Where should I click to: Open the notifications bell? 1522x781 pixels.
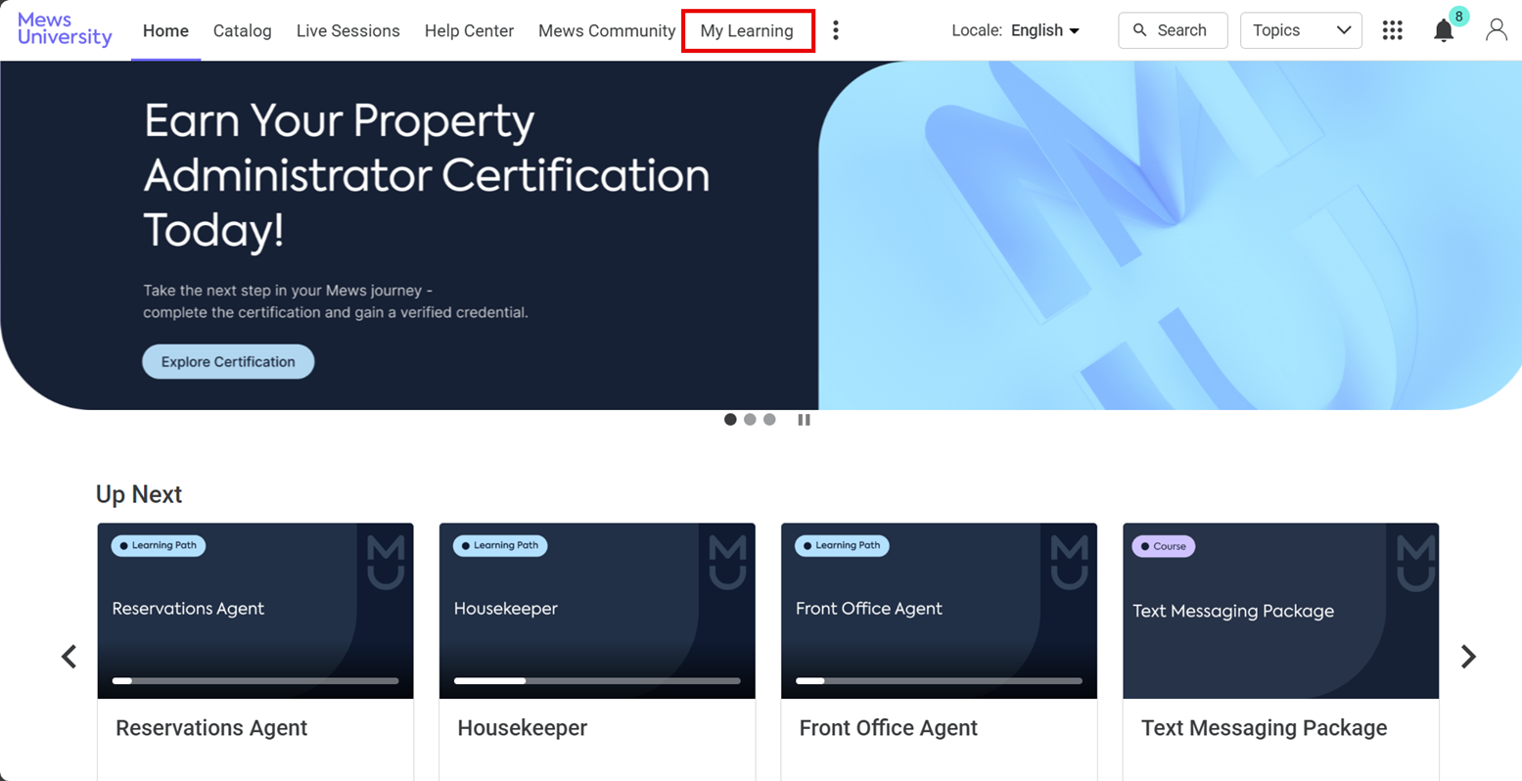[1444, 31]
